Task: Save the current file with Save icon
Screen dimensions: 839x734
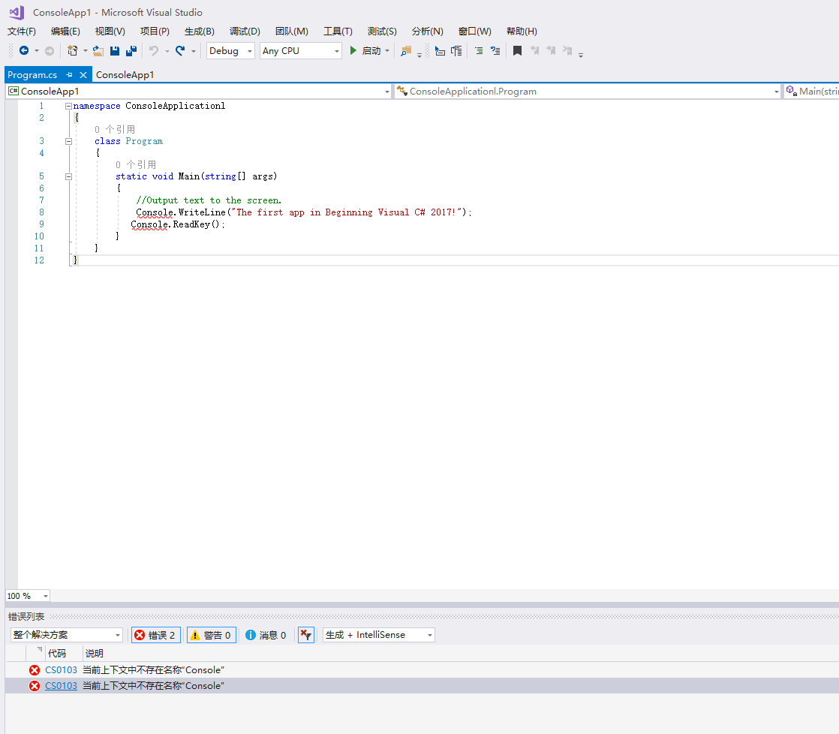Action: 115,51
